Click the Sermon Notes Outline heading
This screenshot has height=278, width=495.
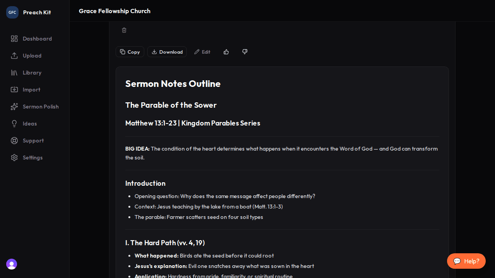coord(173,84)
